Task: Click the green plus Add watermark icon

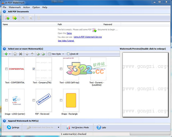Action: [6, 54]
